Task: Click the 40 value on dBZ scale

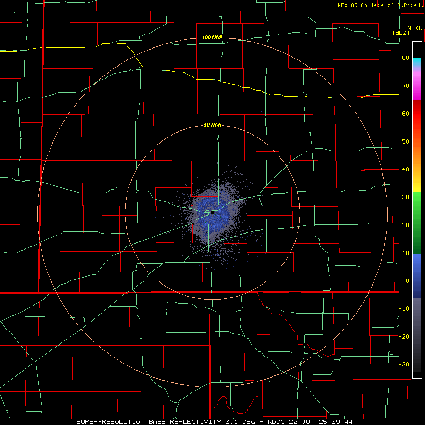Action: 406,170
